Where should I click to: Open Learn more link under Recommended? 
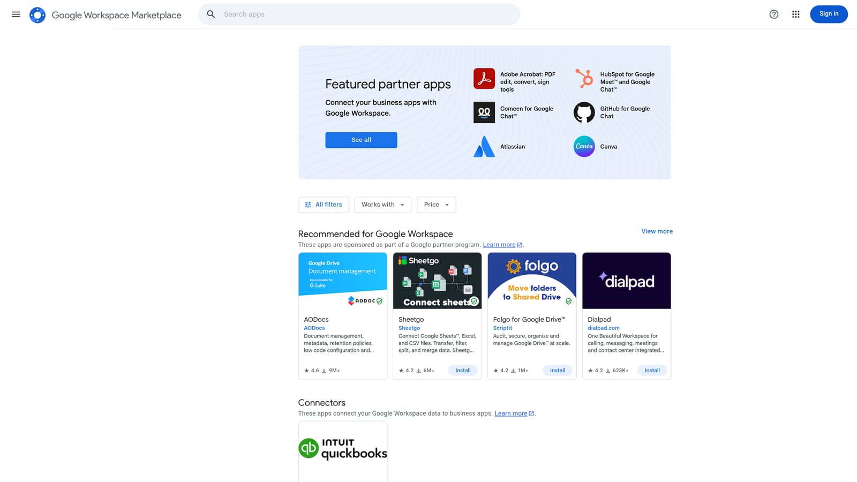point(499,245)
